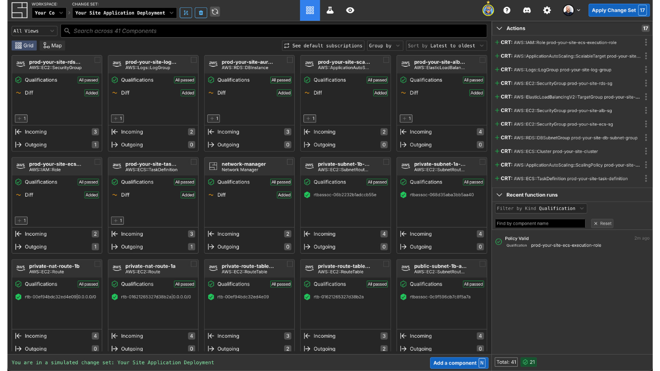Open the Discord icon in the top bar

(527, 10)
